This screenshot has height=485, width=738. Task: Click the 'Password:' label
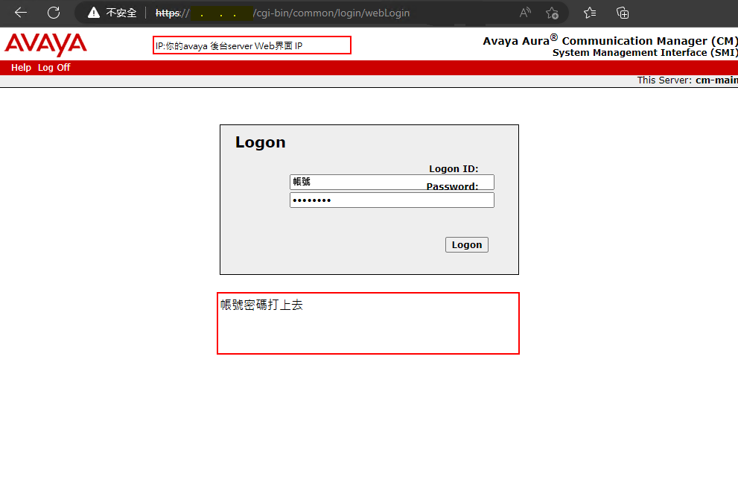pyautogui.click(x=452, y=186)
